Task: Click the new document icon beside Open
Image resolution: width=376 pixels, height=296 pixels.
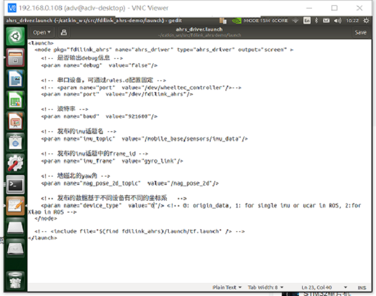Action: click(x=64, y=33)
